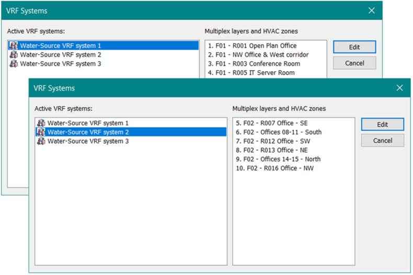This screenshot has width=413, height=275.
Task: Click the icon of VRF system 1 in the front dialog
Action: click(x=41, y=123)
